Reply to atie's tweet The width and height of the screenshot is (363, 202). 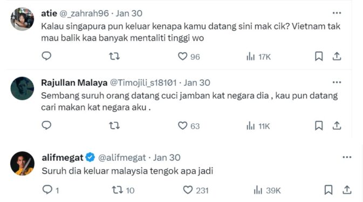(46, 56)
